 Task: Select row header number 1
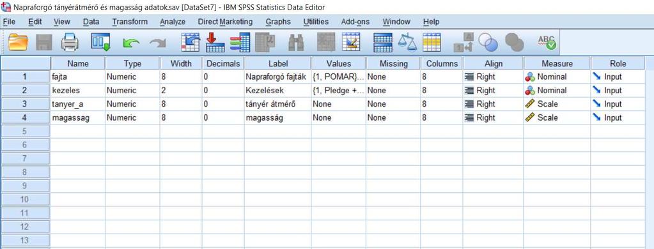(25, 77)
